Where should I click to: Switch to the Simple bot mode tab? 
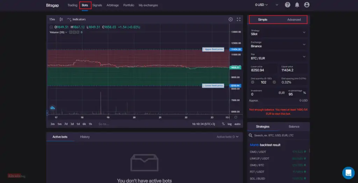click(x=263, y=20)
